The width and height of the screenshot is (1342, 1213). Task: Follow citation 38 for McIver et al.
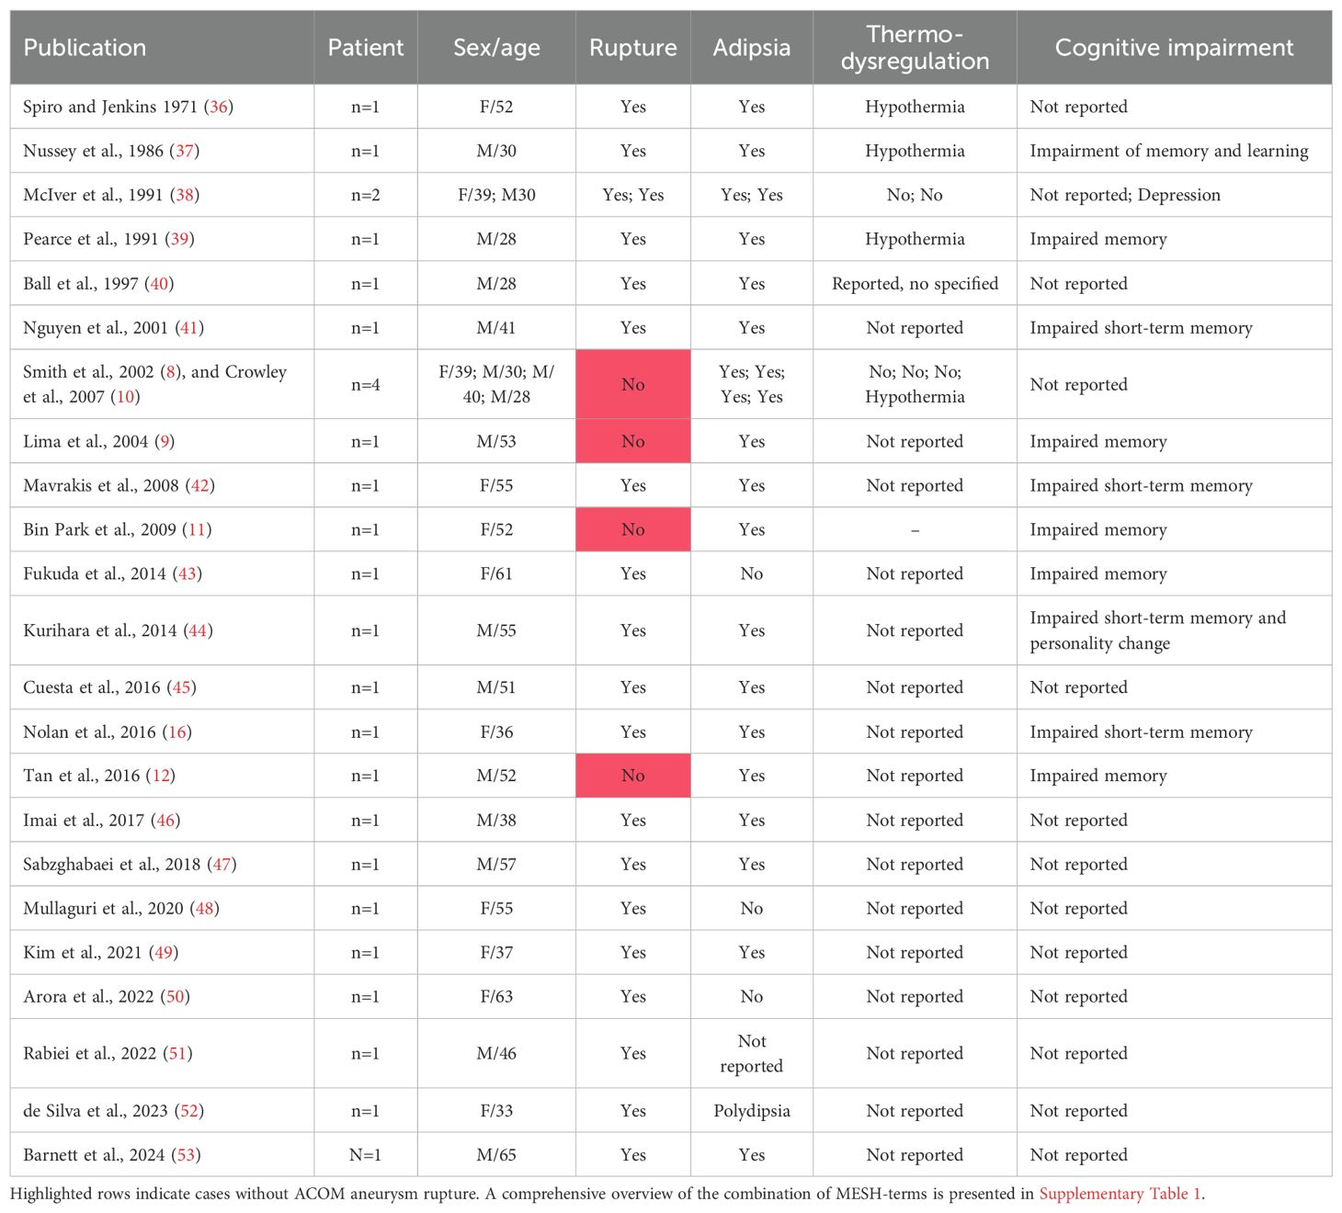pos(185,195)
